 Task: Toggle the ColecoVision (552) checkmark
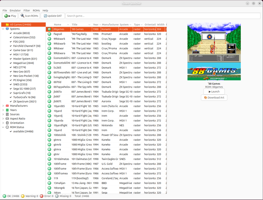11,37
